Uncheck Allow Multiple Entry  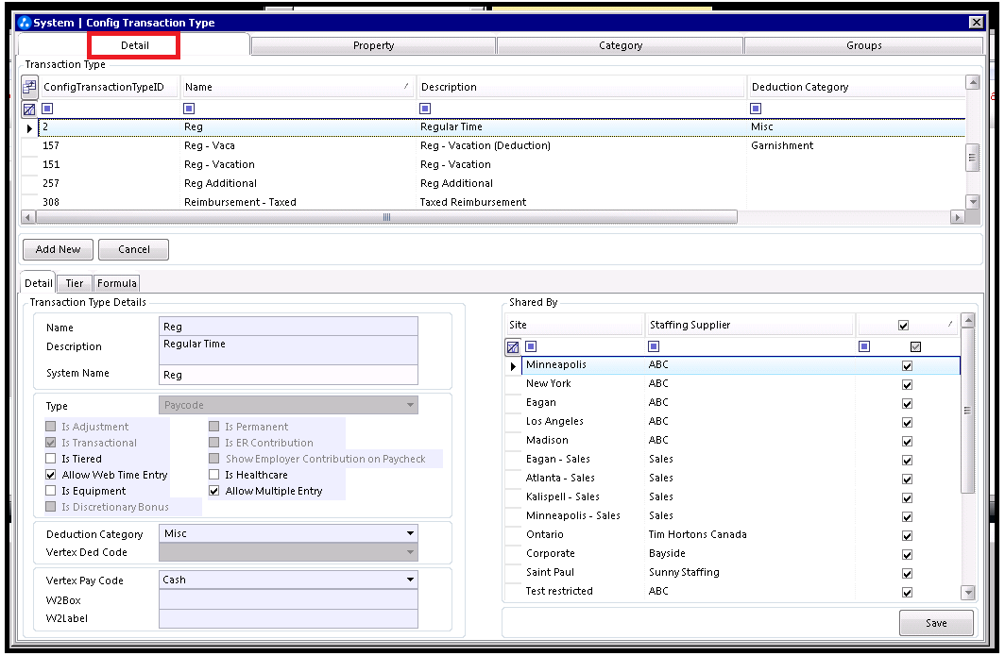point(214,491)
